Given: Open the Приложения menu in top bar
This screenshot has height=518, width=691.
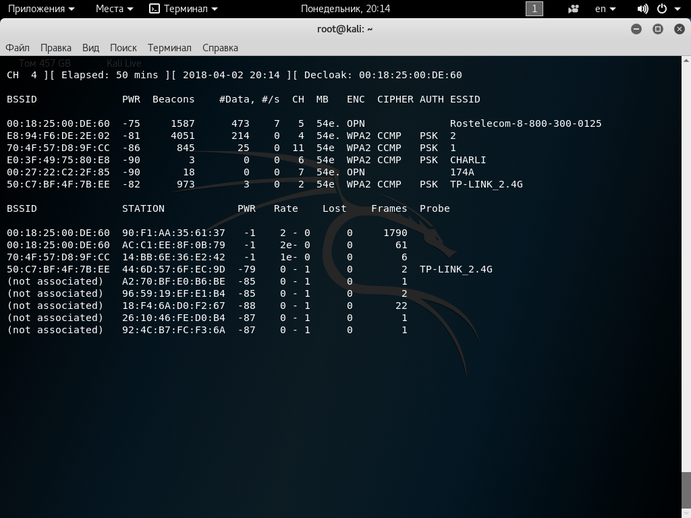Looking at the screenshot, I should [x=41, y=9].
